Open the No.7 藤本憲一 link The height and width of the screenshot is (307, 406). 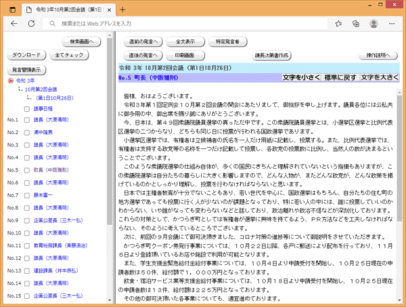[x=43, y=195]
